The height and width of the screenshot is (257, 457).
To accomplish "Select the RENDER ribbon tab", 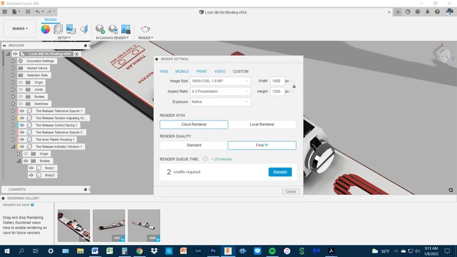I will click(51, 20).
